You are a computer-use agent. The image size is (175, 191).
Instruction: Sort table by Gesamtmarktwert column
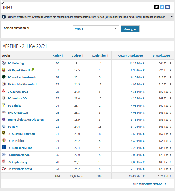click(x=132, y=56)
